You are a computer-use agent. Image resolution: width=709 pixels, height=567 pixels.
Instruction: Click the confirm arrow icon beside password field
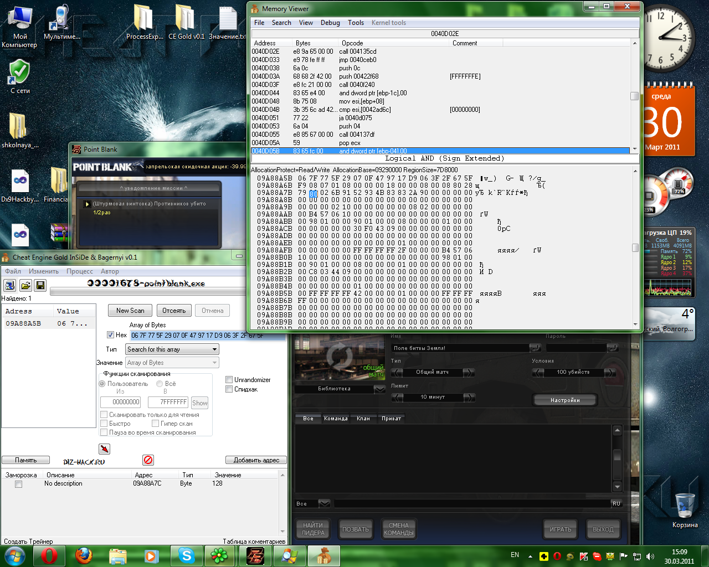click(612, 348)
